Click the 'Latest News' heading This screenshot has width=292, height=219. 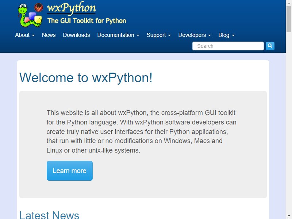click(49, 215)
